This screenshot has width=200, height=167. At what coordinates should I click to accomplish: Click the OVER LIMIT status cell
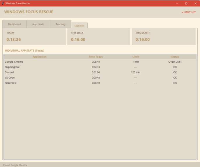pyautogui.click(x=175, y=62)
